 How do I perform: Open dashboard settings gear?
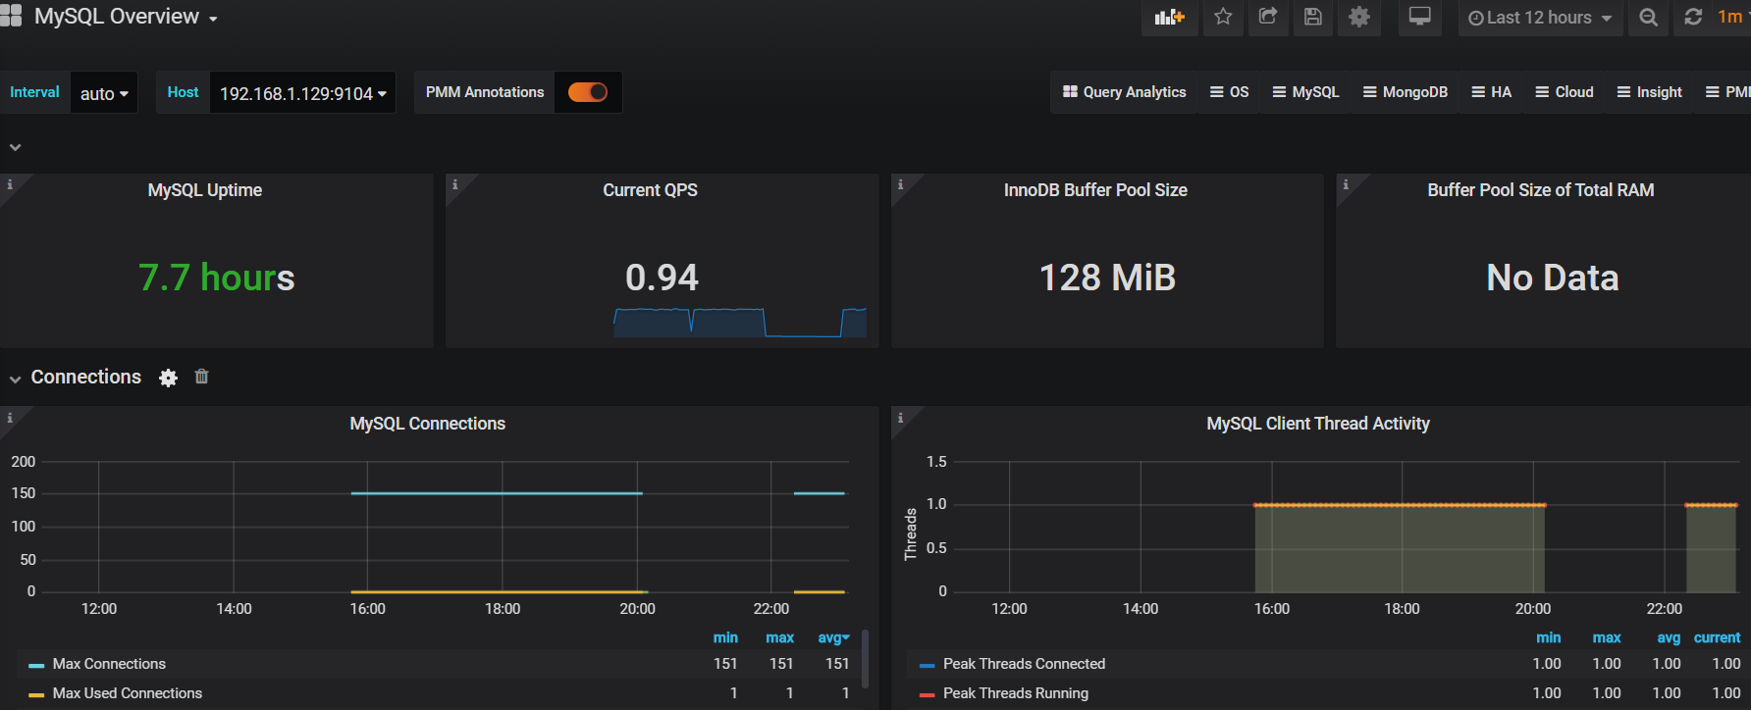pyautogui.click(x=1359, y=18)
